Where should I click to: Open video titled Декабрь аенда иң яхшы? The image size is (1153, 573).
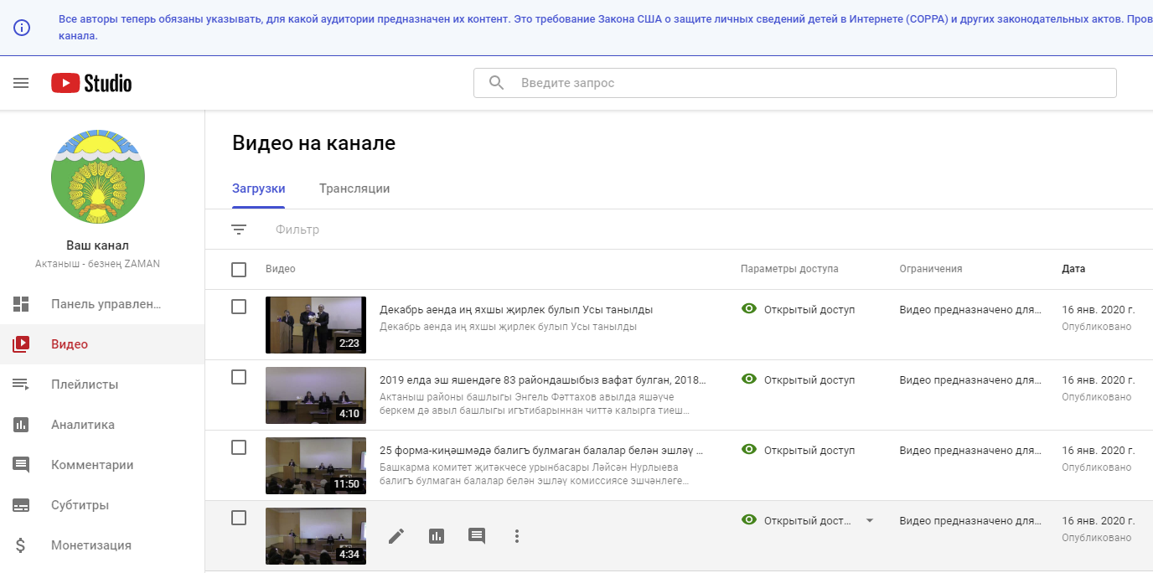[515, 309]
